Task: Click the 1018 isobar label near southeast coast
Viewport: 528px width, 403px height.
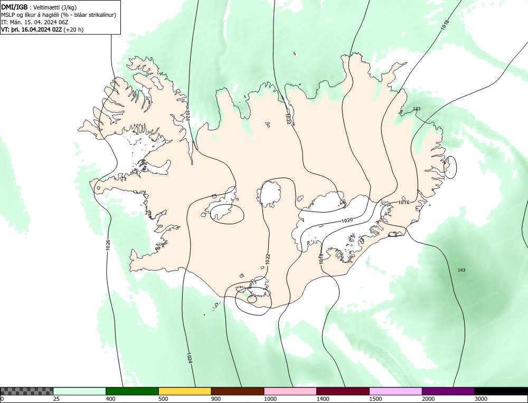Action: point(321,258)
